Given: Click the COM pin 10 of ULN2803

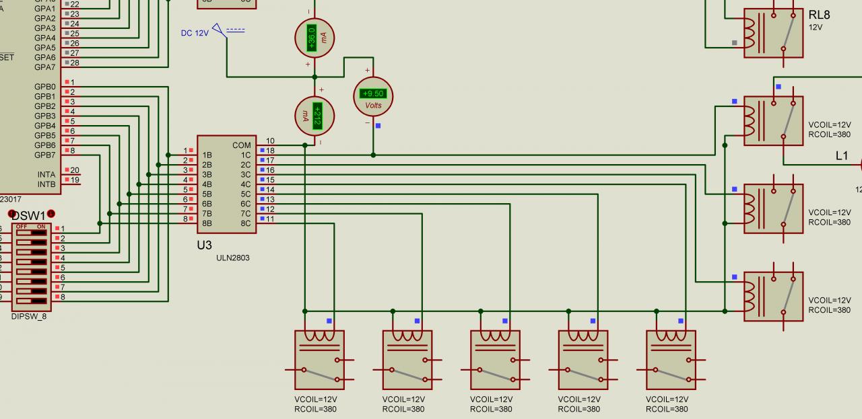Looking at the screenshot, I should (x=270, y=141).
